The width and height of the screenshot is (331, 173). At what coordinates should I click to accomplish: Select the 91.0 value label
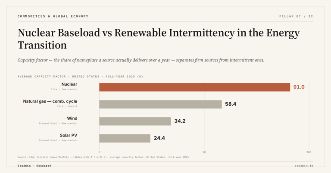point(299,87)
